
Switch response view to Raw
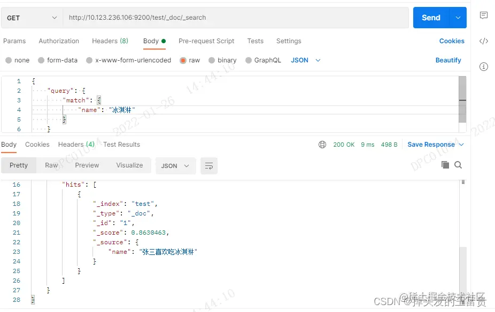tap(51, 165)
